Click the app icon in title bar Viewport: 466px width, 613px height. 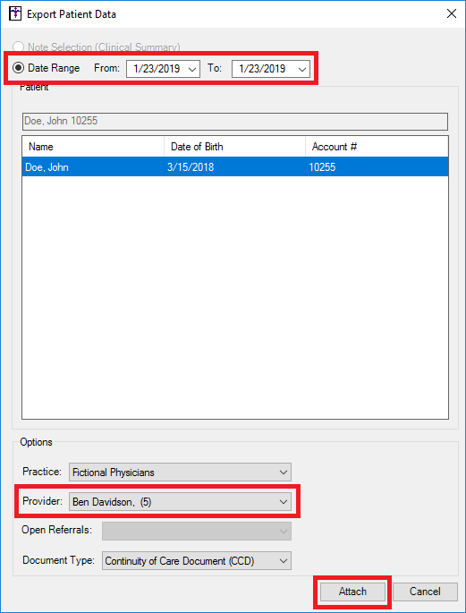click(14, 14)
